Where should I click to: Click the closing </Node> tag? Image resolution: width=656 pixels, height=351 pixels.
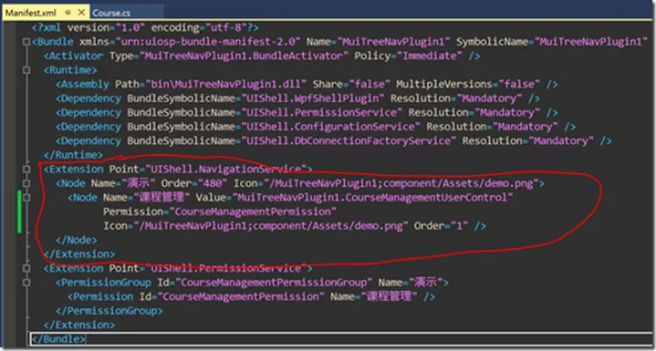click(76, 240)
